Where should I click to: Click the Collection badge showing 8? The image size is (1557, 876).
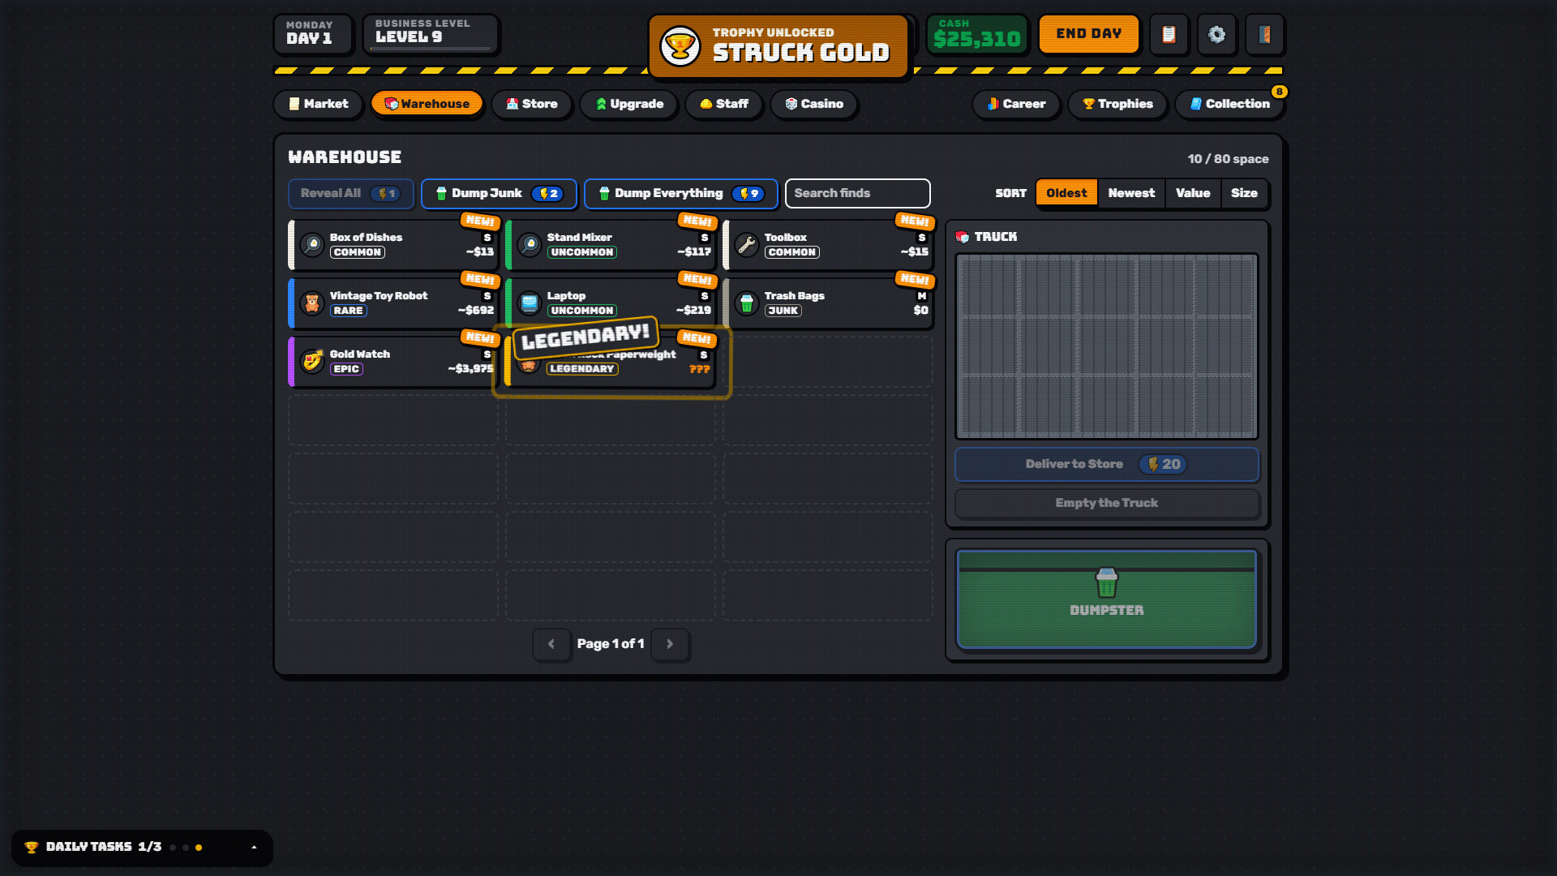(x=1279, y=92)
